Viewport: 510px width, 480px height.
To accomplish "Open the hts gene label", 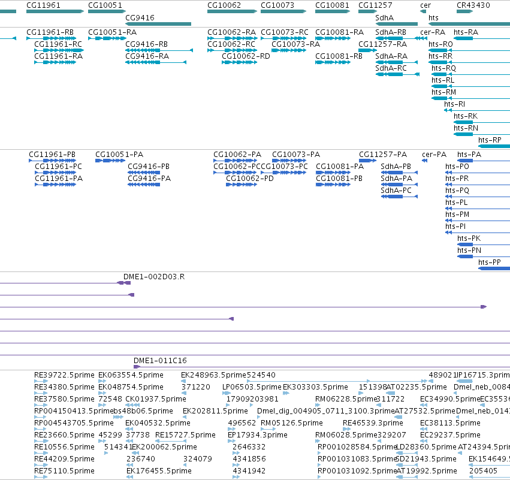I will 433,17.
